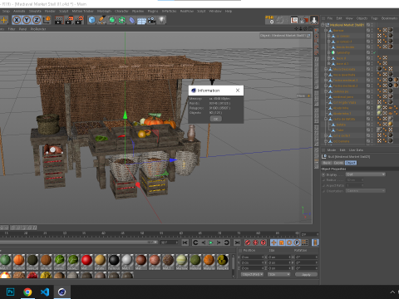Open the Orientation dropdown
This screenshot has height=299, width=399.
point(366,191)
